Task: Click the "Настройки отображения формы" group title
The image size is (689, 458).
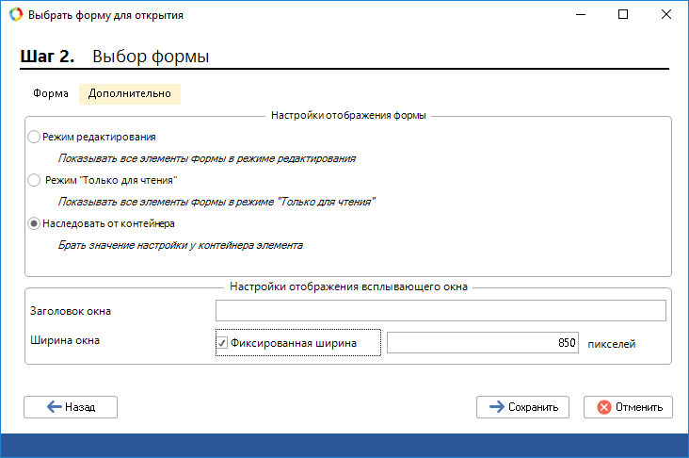Action: [x=348, y=115]
